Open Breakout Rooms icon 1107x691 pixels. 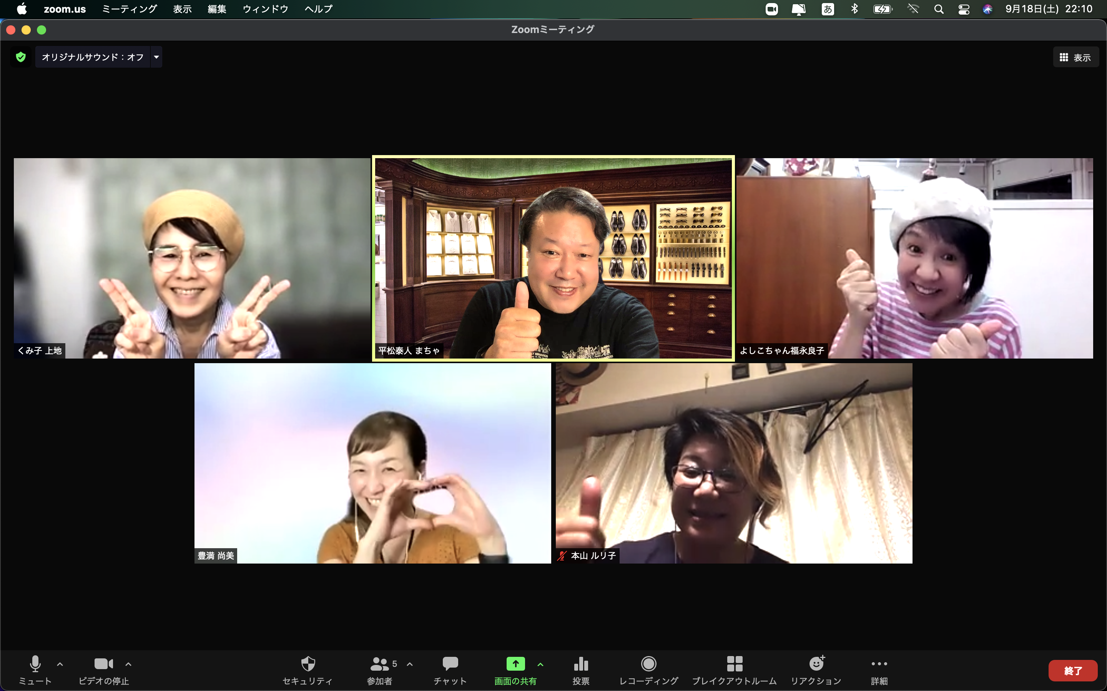coord(734,664)
